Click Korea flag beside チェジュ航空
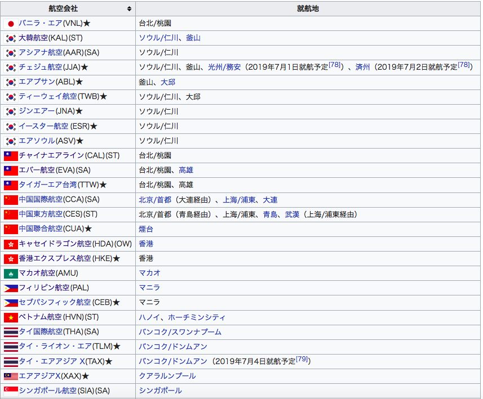This screenshot has width=483, height=399. click(x=11, y=68)
